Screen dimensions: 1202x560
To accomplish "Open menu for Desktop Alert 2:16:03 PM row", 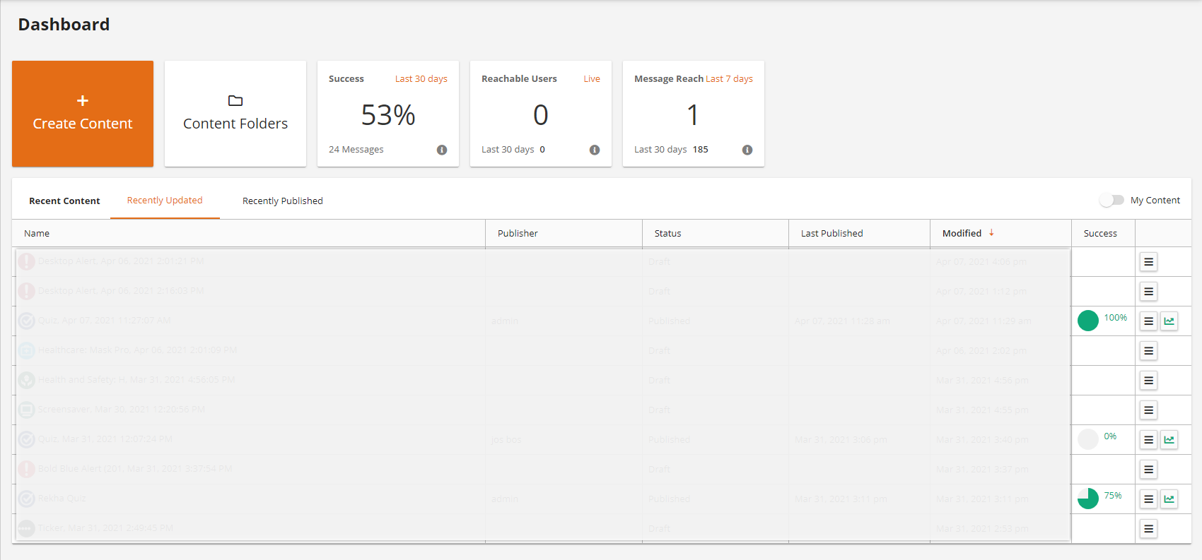I will (1148, 292).
